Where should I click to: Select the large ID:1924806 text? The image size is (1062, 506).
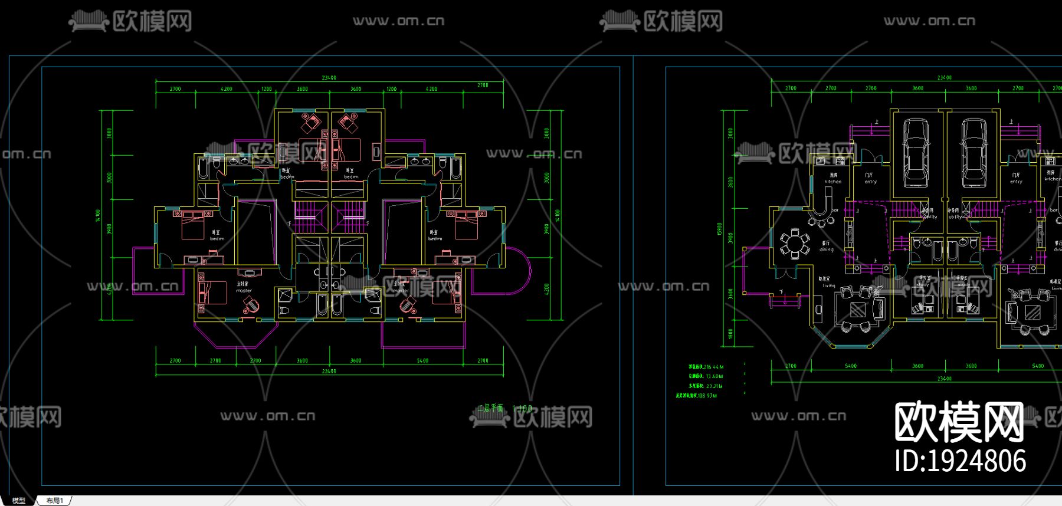(961, 461)
